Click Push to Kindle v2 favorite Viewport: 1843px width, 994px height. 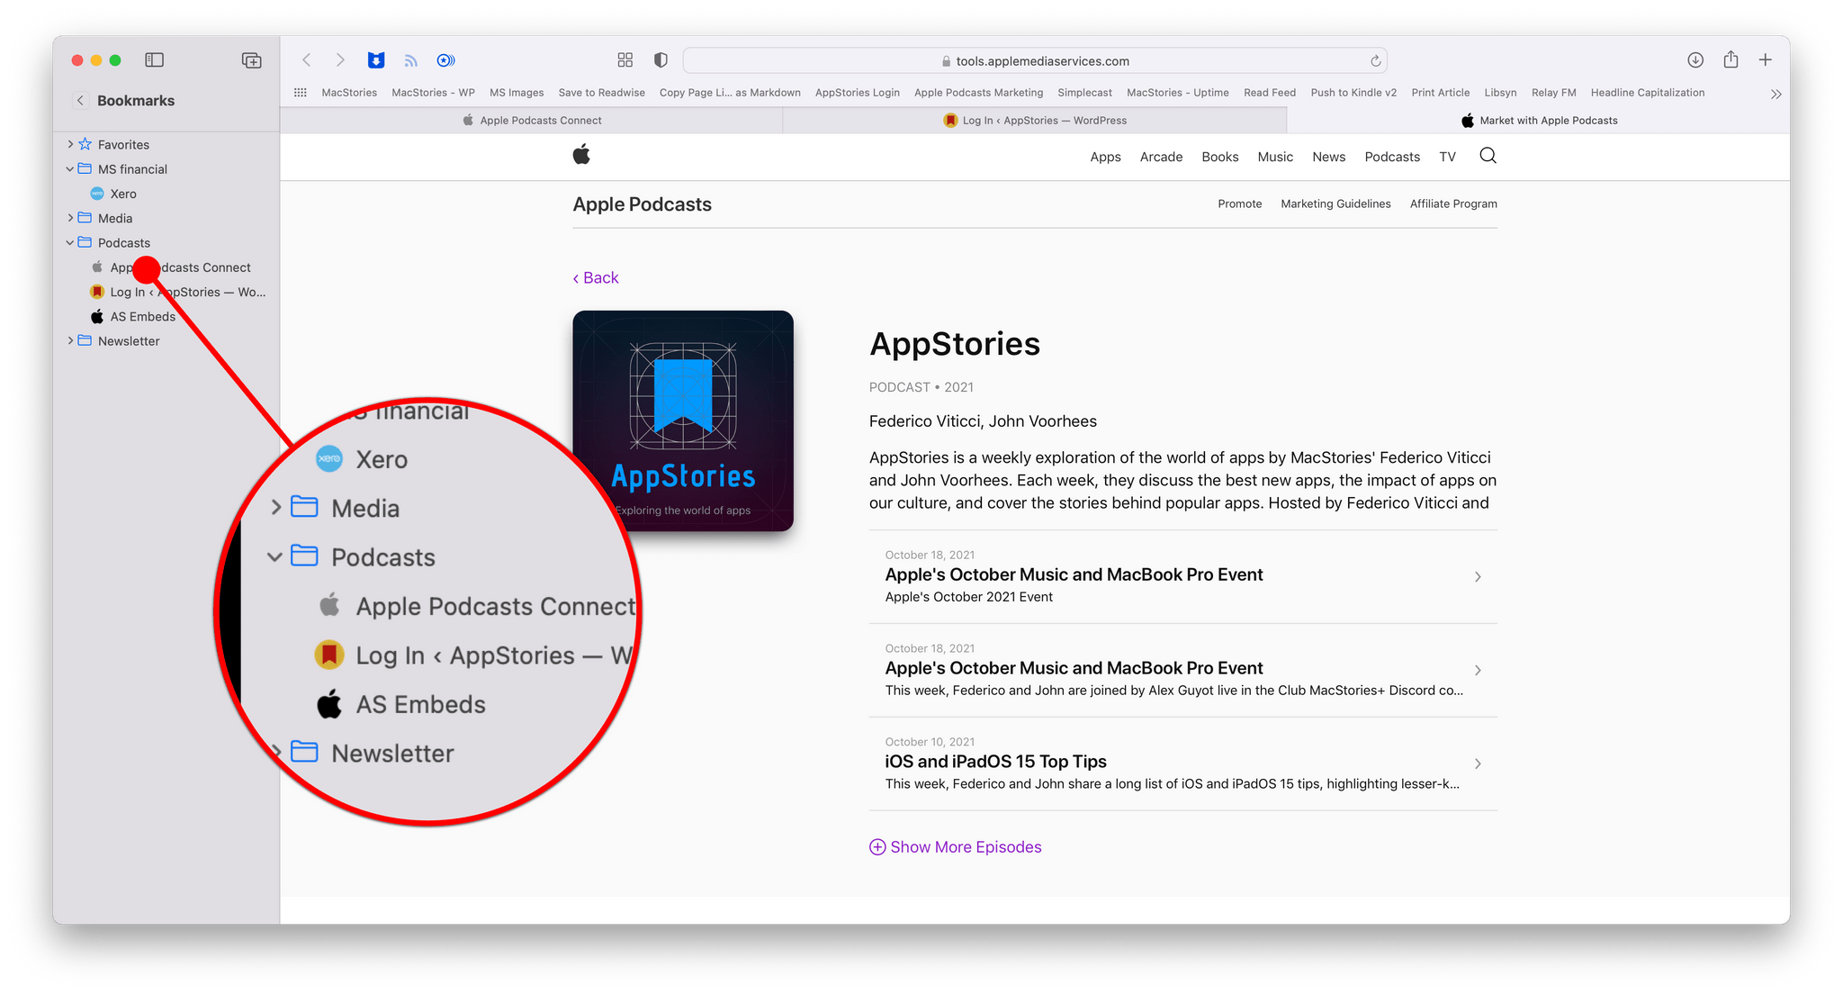pos(1353,93)
